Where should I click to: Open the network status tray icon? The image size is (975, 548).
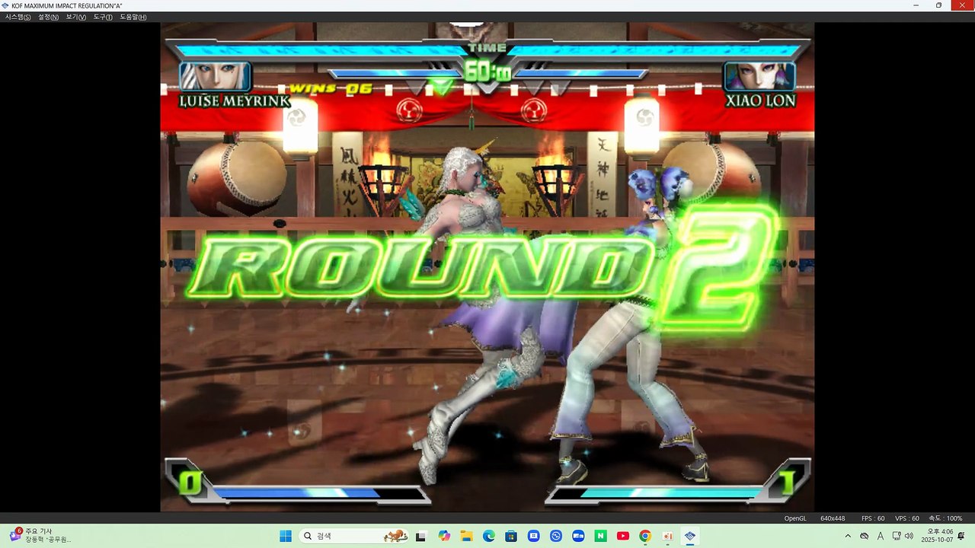click(x=896, y=536)
